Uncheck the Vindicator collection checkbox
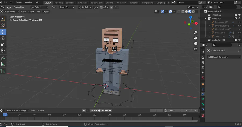The height and width of the screenshot is (127, 242). point(236,18)
